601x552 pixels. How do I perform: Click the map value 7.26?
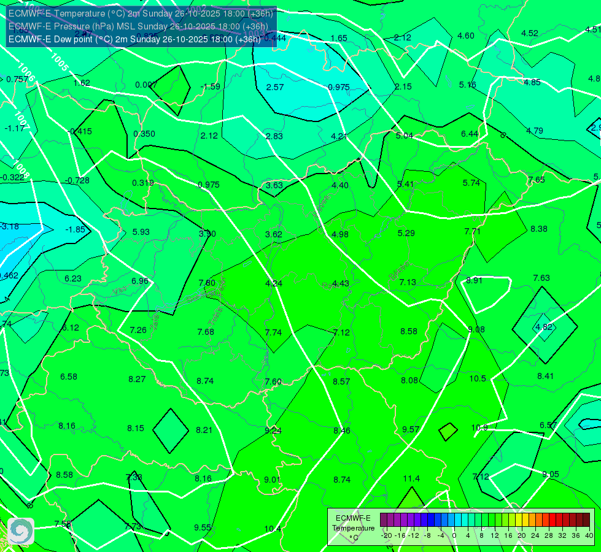(x=138, y=330)
